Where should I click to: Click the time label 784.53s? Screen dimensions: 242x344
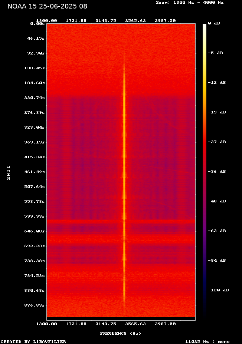[x=35, y=276]
